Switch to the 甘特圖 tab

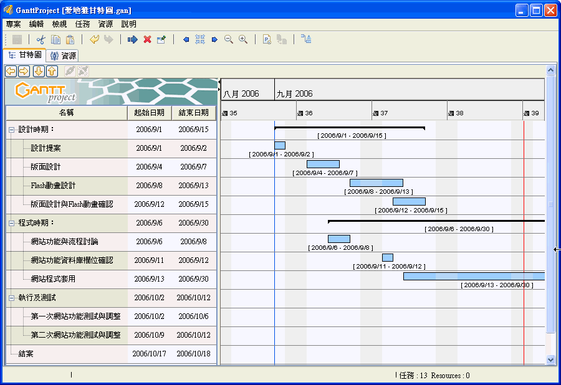(x=25, y=55)
